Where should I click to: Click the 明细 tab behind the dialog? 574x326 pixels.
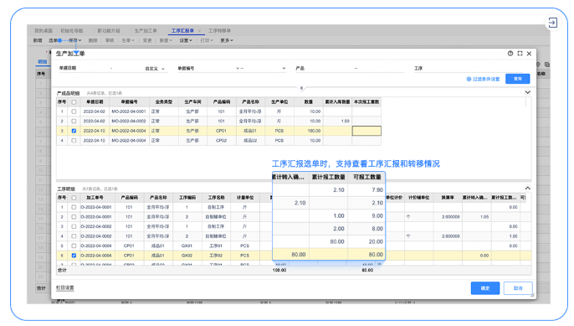(x=43, y=62)
